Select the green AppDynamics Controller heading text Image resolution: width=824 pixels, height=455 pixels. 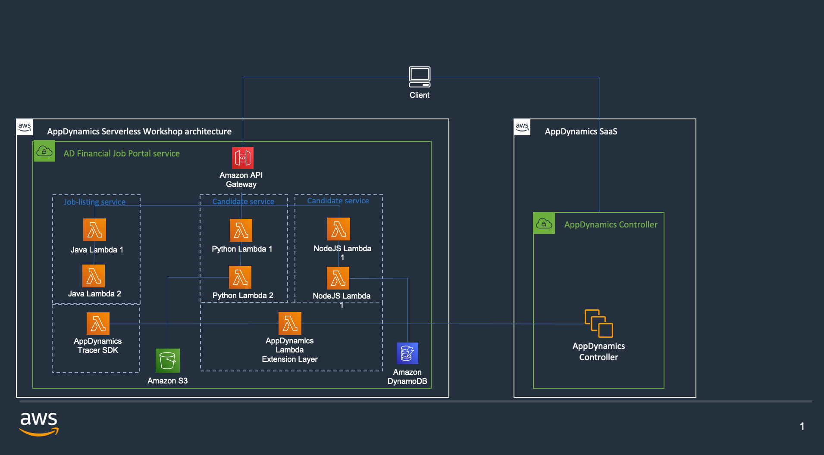611,224
